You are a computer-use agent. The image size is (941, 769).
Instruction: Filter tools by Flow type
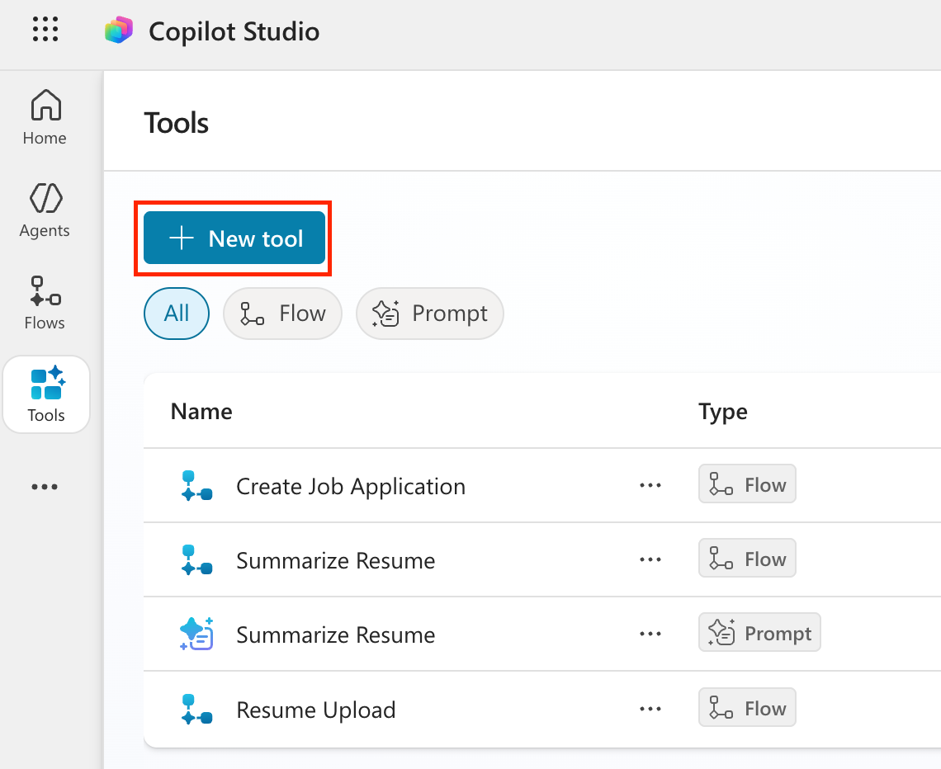[282, 314]
